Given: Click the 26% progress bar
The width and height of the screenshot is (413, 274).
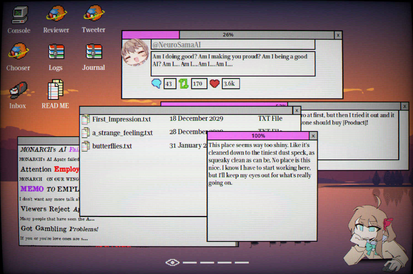Looking at the screenshot, I should click(x=228, y=35).
